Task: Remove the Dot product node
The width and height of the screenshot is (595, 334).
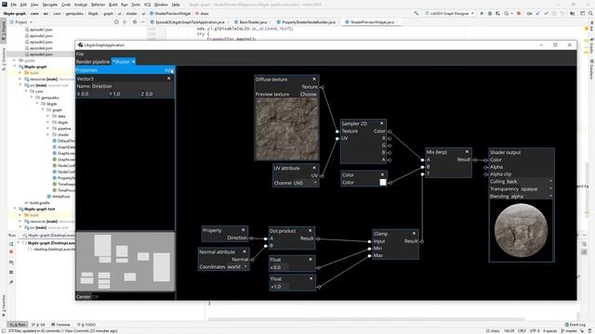Action: (310, 231)
